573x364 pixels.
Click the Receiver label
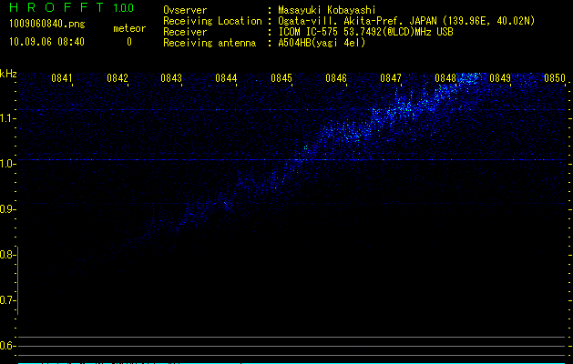tap(185, 32)
